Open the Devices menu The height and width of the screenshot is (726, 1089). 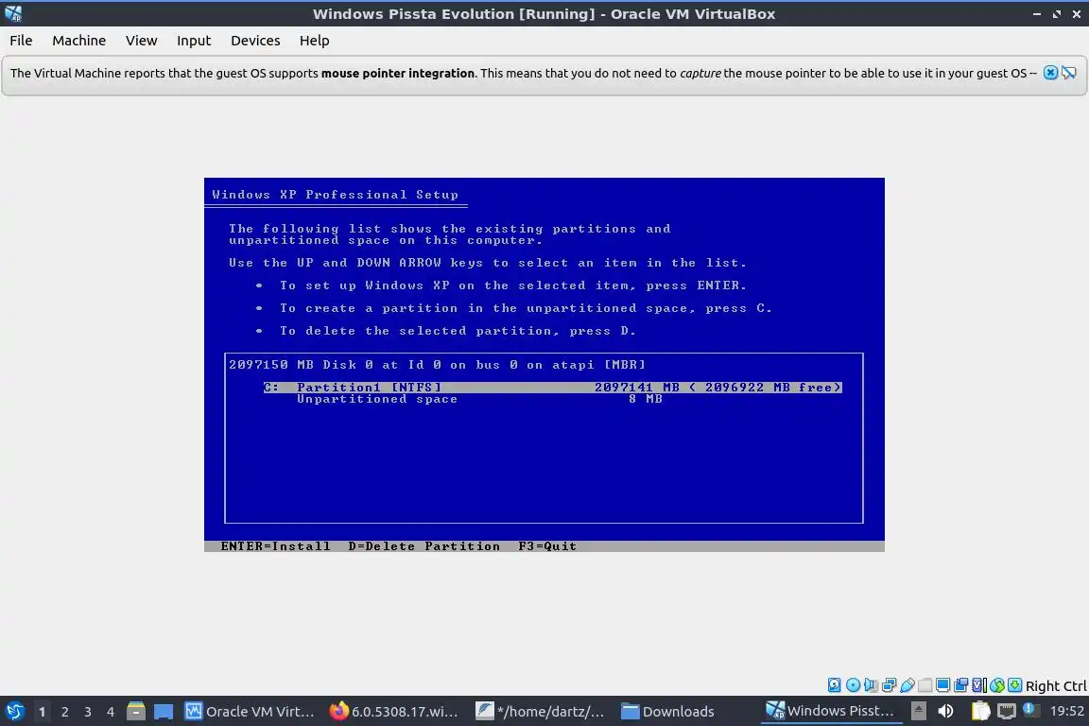tap(255, 41)
